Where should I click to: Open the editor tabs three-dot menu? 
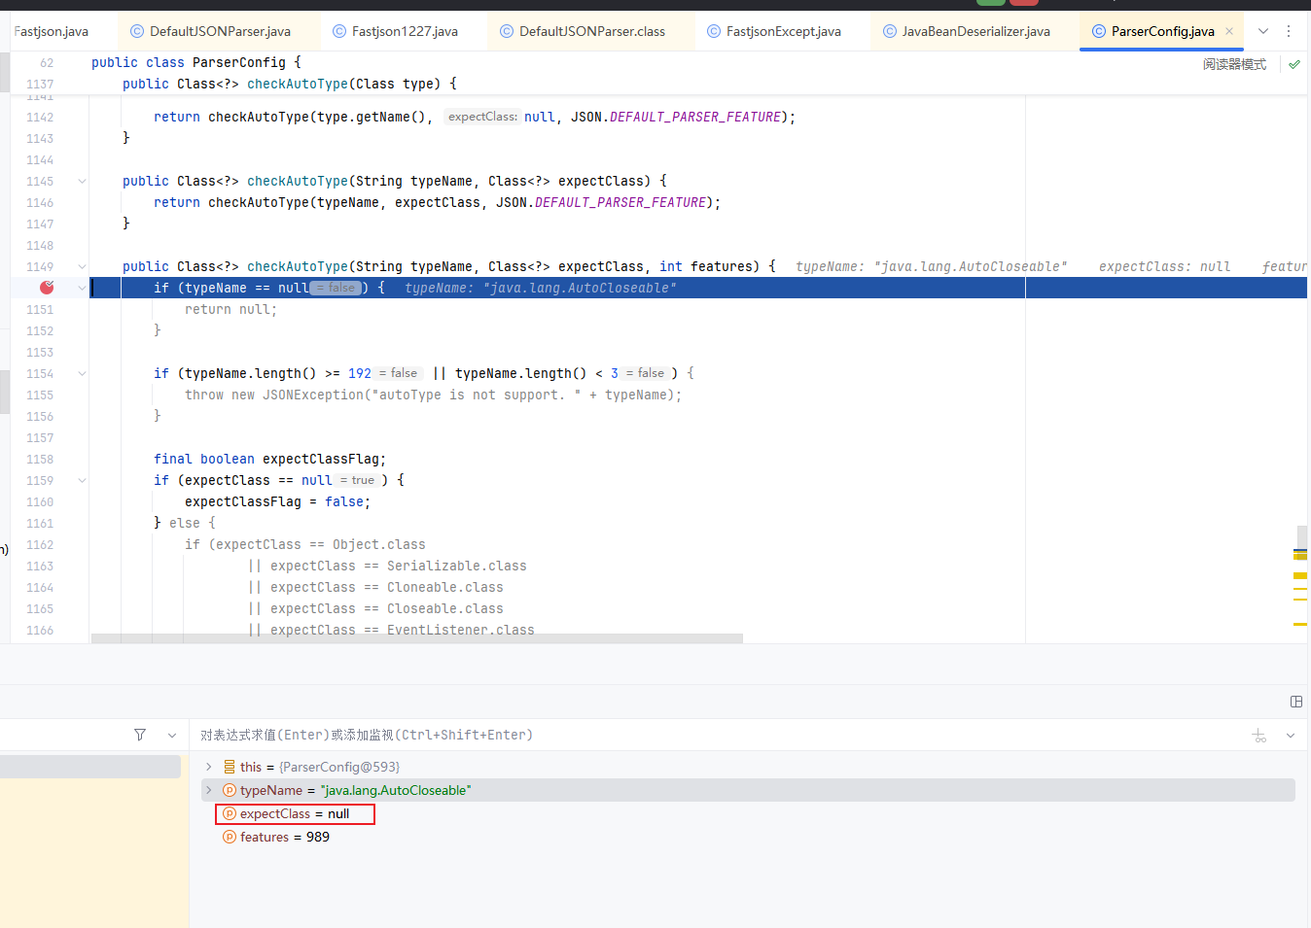coord(1289,31)
